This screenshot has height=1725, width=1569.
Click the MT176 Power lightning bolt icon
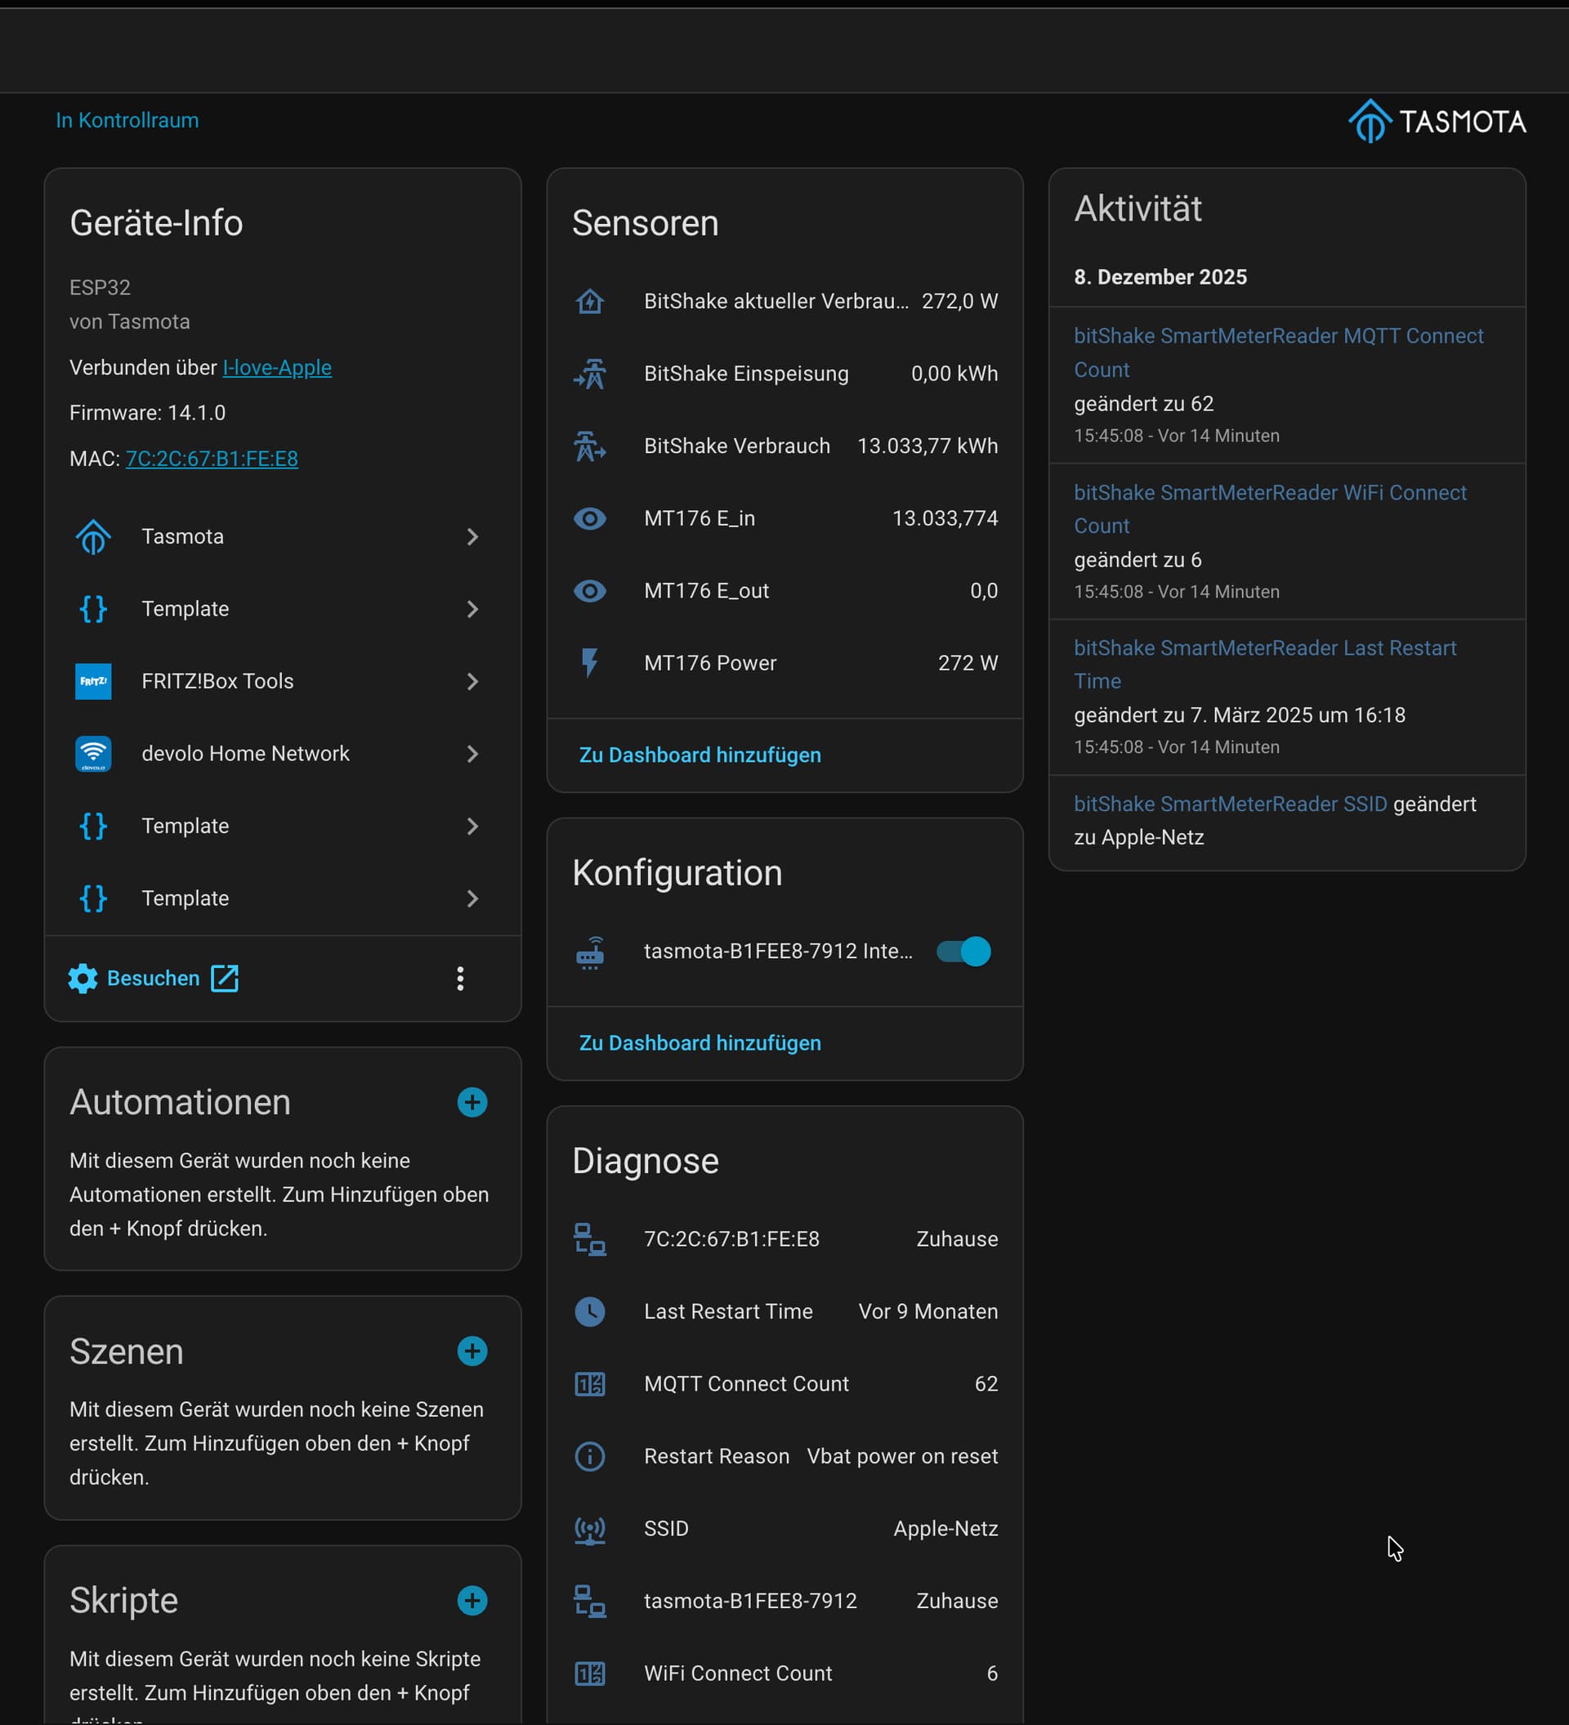[589, 663]
